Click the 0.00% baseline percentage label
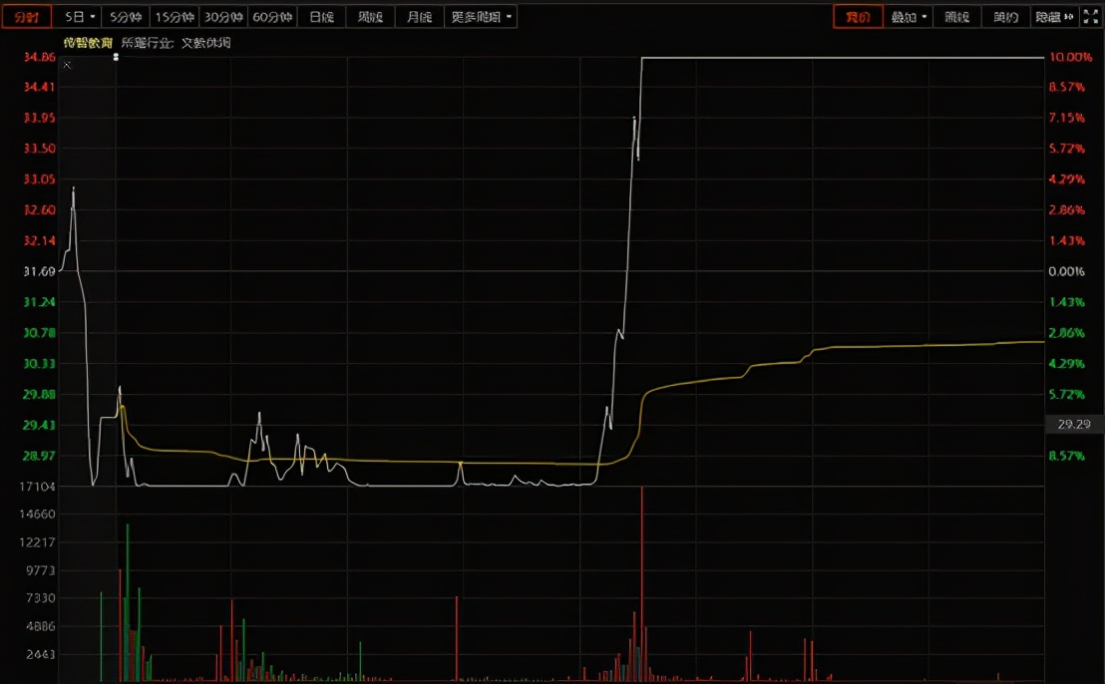 (x=1066, y=271)
